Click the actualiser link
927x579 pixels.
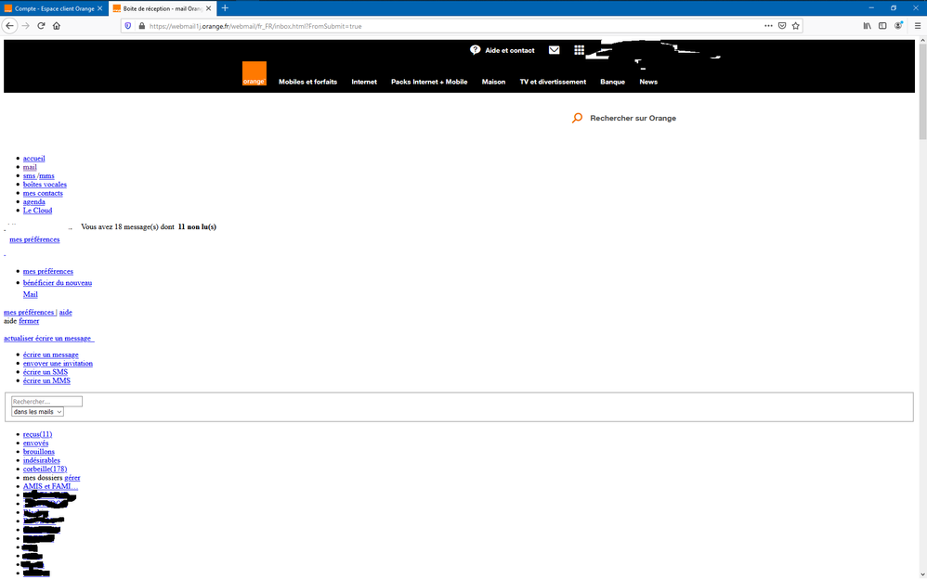click(19, 339)
